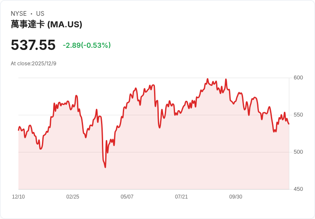Click the NYSE exchange label
The image size is (315, 219).
[19, 14]
